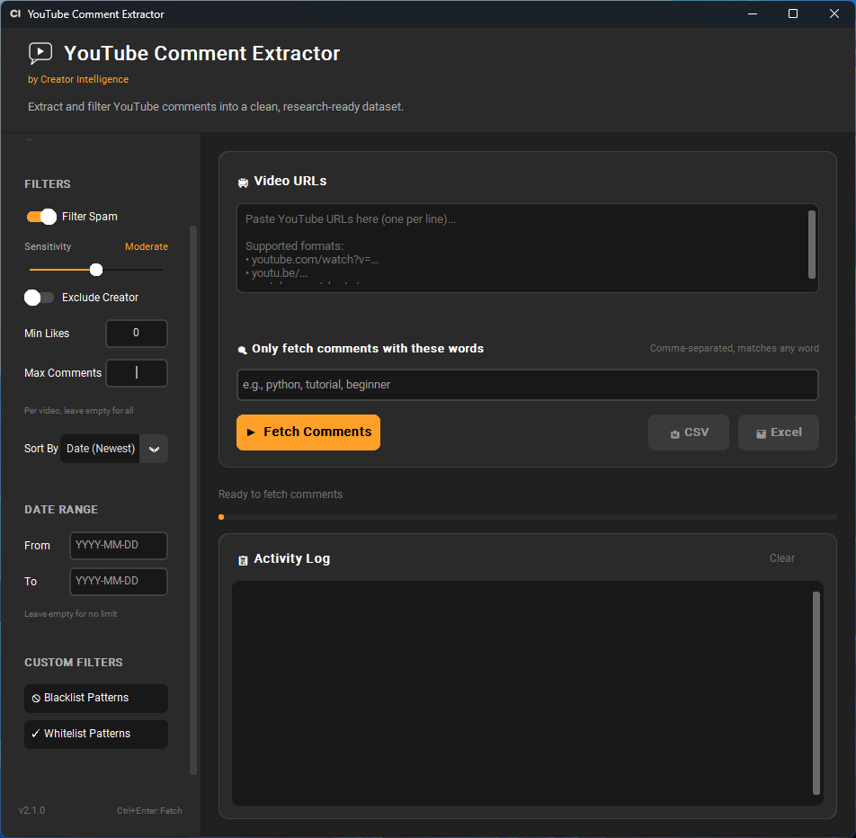Click the blacklist prohibited-circle icon
This screenshot has height=838, width=856.
[x=36, y=699]
